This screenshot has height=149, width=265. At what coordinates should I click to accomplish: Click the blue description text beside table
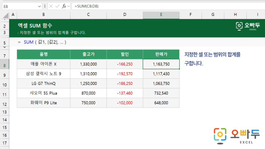213,59
